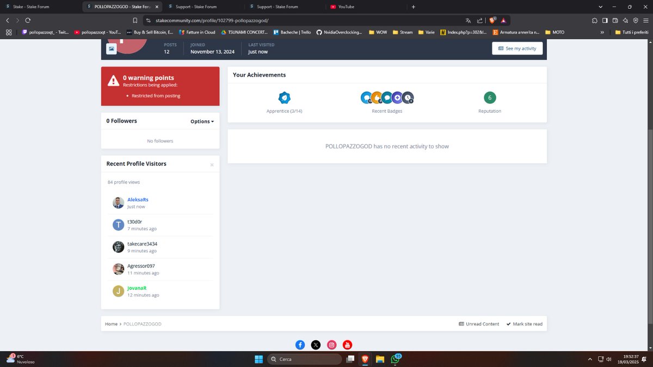The width and height of the screenshot is (653, 367).
Task: Expand the followers Options dropdown
Action: pos(202,121)
